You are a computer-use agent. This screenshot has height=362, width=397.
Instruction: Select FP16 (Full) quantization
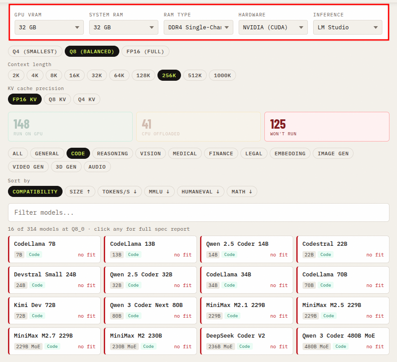[x=145, y=51]
